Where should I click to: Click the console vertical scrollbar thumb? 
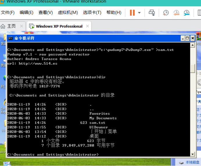pyautogui.click(x=192, y=68)
